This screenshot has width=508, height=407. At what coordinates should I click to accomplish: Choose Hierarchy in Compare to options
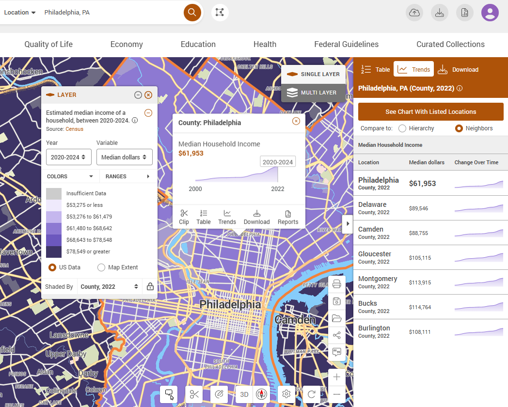click(x=402, y=128)
